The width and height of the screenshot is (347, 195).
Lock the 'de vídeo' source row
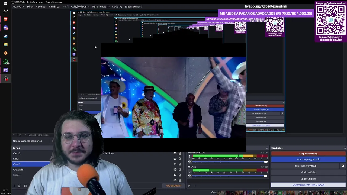pos(180,153)
